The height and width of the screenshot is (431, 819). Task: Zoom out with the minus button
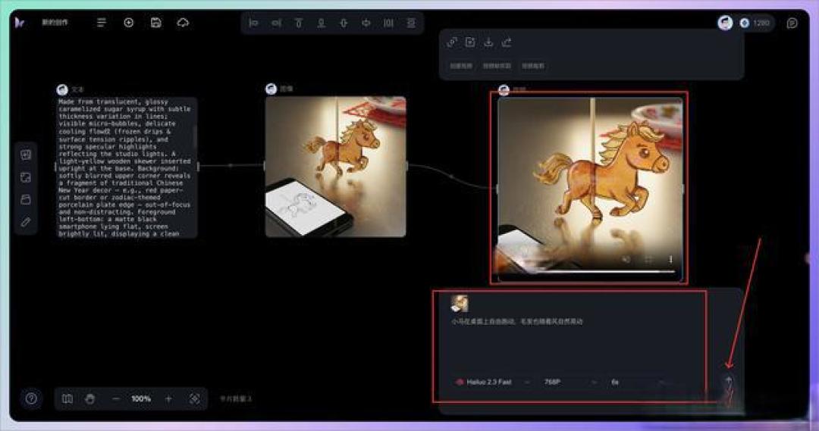click(x=116, y=398)
